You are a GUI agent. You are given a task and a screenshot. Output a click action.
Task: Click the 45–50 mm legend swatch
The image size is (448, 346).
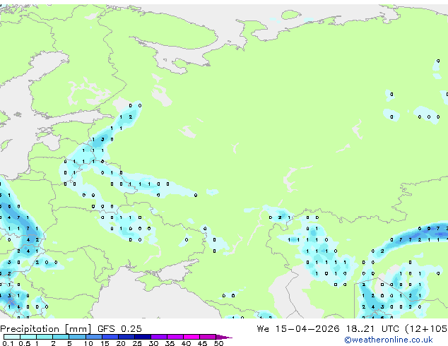[x=208, y=337]
